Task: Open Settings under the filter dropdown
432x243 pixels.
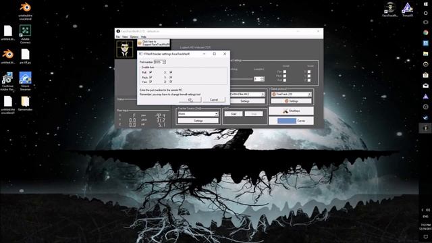Action: [245, 101]
